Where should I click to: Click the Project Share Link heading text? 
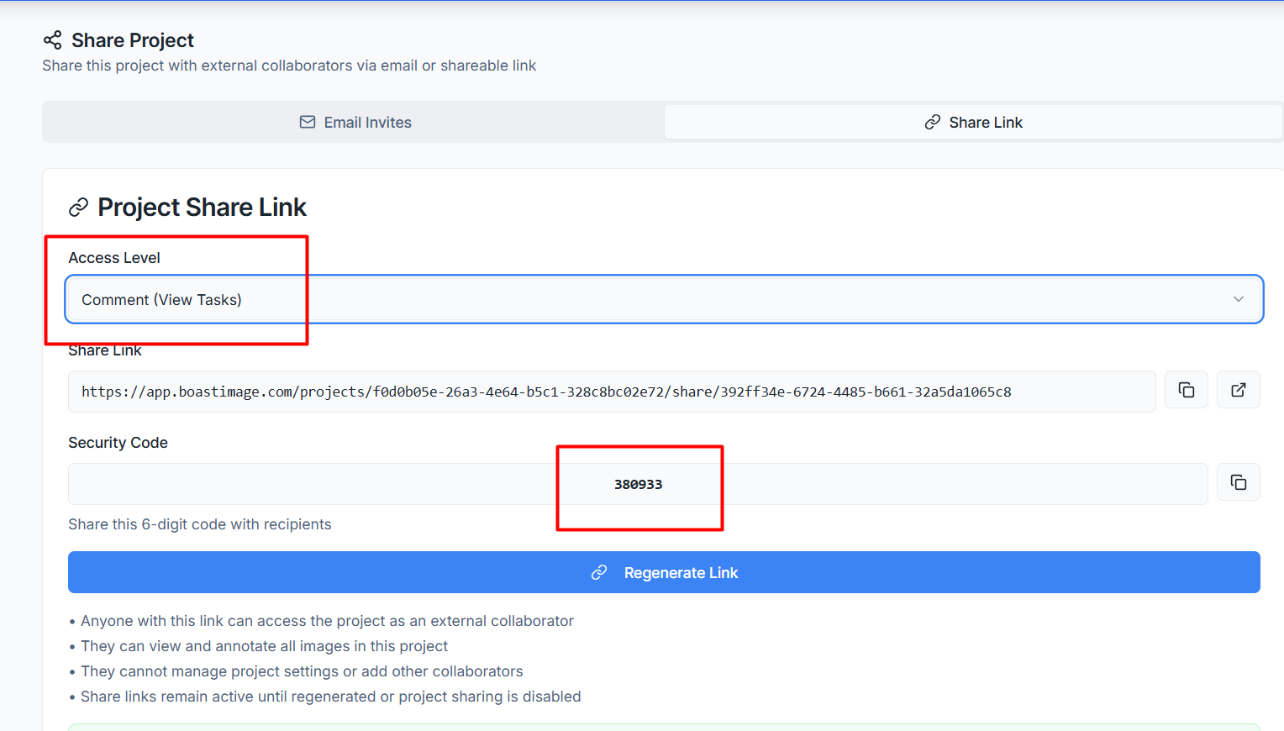pyautogui.click(x=202, y=208)
